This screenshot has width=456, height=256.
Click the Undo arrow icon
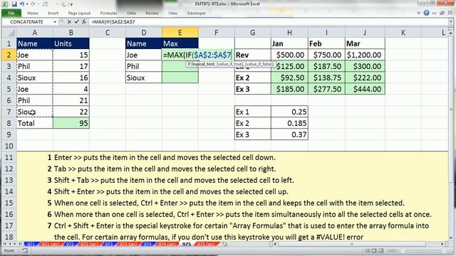tap(22, 4)
